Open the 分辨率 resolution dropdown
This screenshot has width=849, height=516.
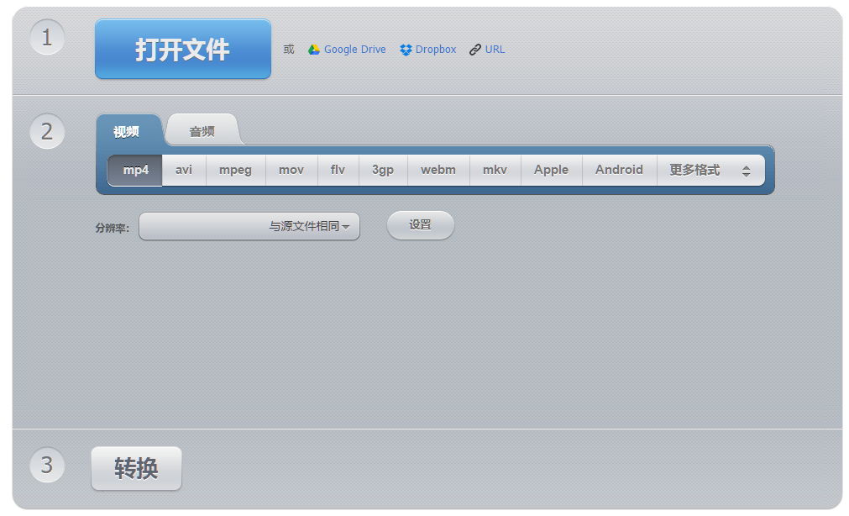tap(249, 226)
